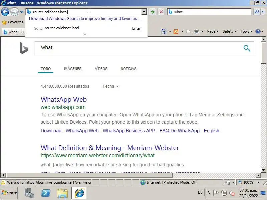This screenshot has height=200, width=267.
Task: Click the vertical scrollbar up arrow
Action: click(263, 39)
